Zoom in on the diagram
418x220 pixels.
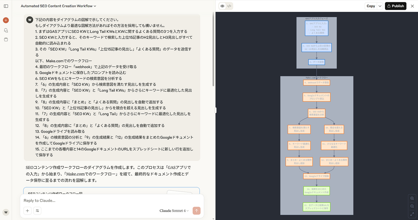(412, 198)
